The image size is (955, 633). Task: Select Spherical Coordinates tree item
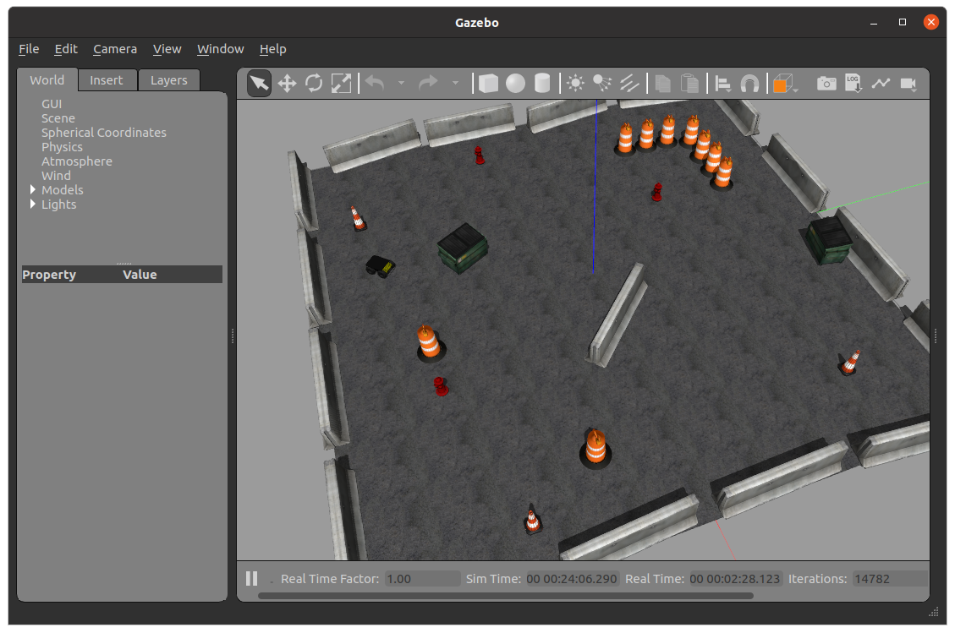[x=104, y=133]
